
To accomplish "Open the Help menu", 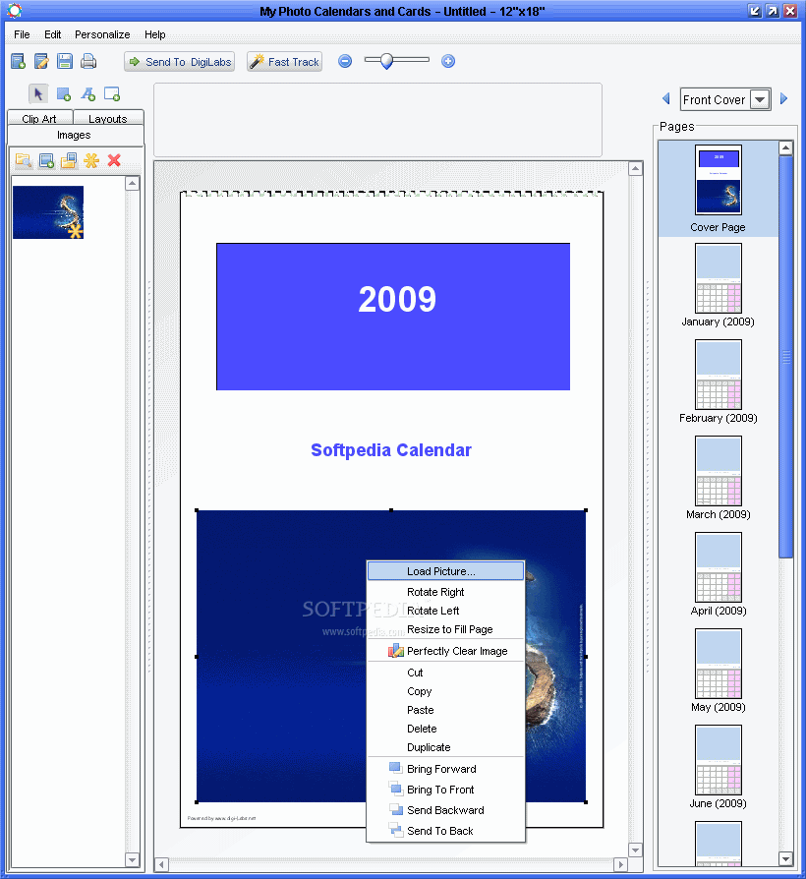I will (155, 34).
